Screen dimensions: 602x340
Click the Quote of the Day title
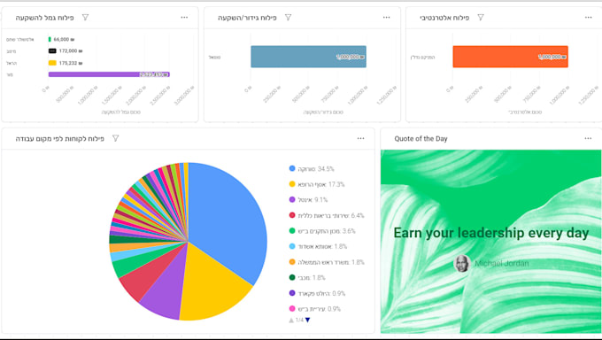coord(421,139)
